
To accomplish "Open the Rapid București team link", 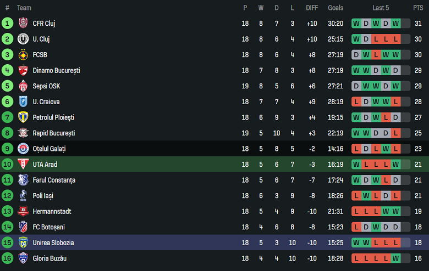I will click(54, 133).
